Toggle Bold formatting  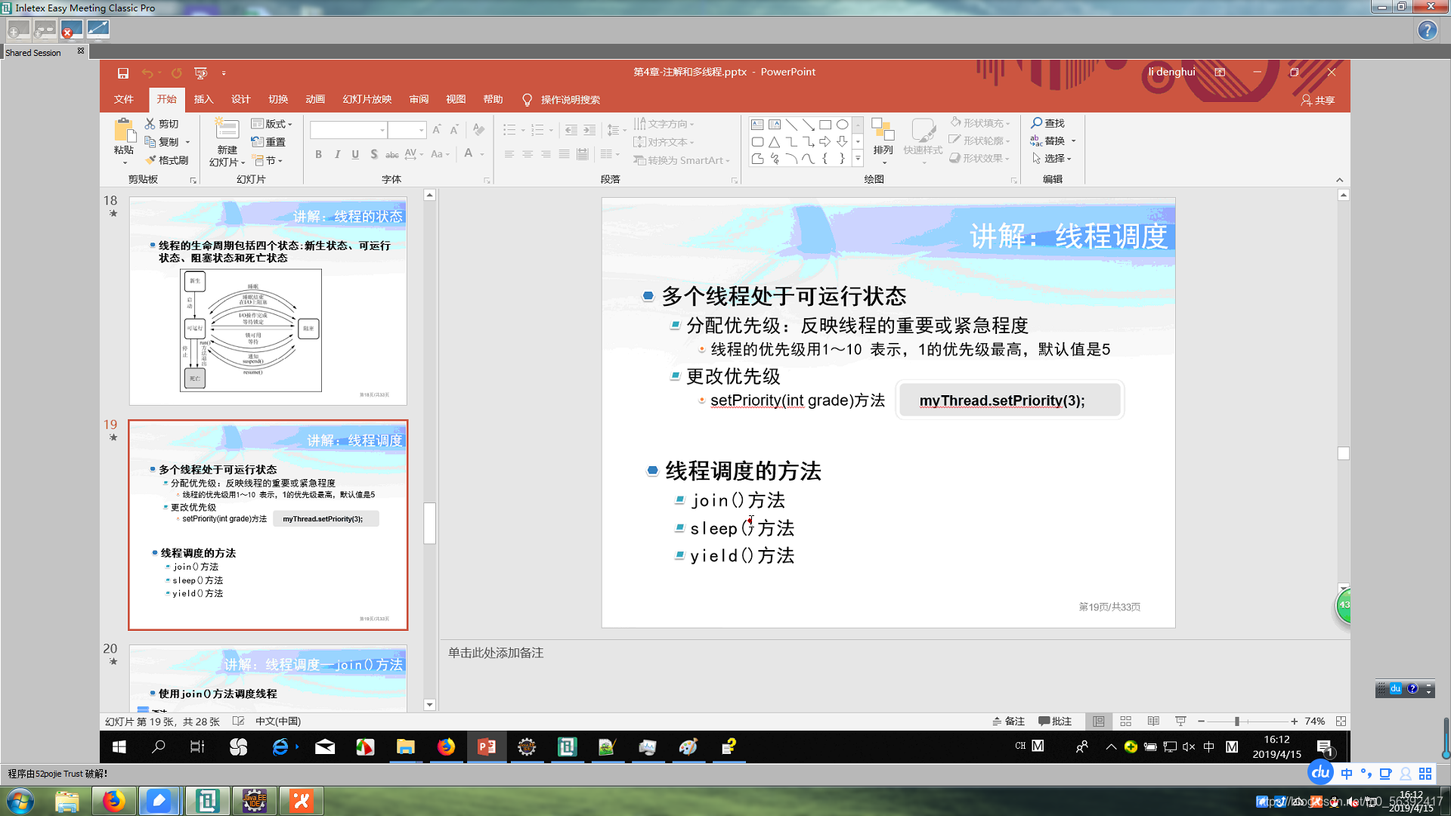pos(318,154)
